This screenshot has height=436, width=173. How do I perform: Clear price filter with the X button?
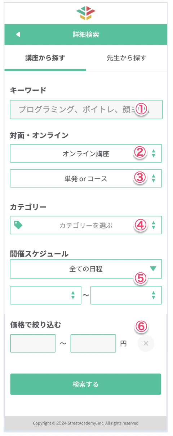click(x=146, y=343)
